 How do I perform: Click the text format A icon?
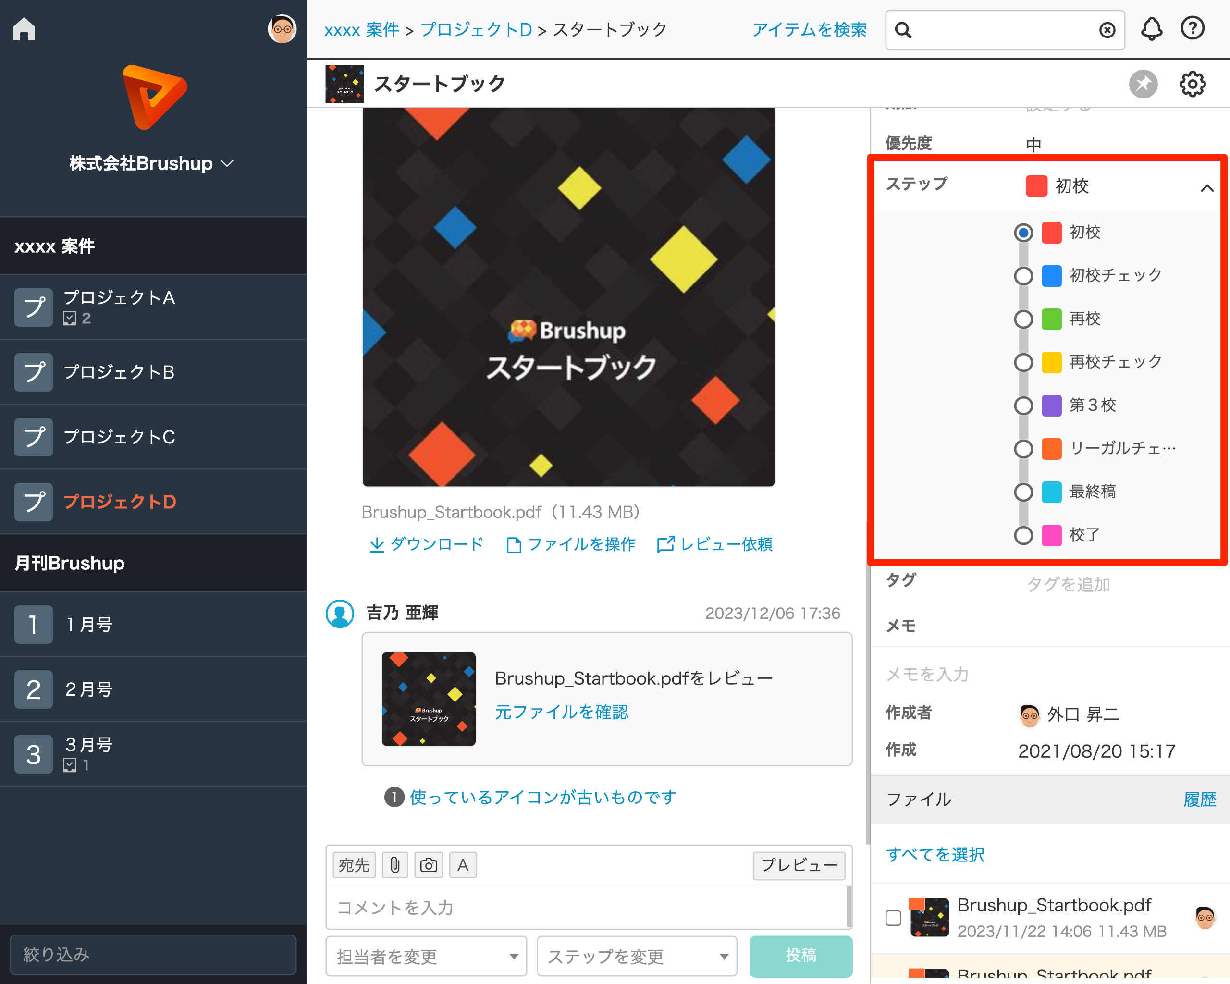pyautogui.click(x=463, y=865)
